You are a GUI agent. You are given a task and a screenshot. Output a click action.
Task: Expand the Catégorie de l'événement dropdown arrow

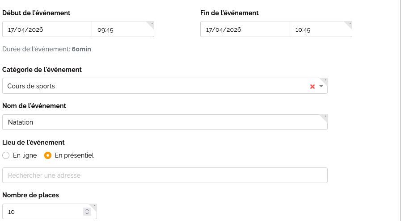point(321,86)
